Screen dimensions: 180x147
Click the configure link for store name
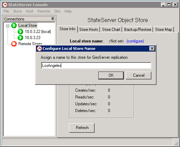coord(135,41)
